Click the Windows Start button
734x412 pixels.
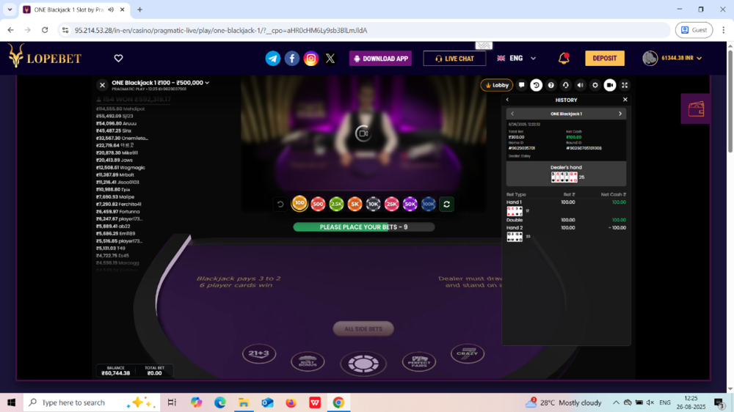[x=12, y=402]
